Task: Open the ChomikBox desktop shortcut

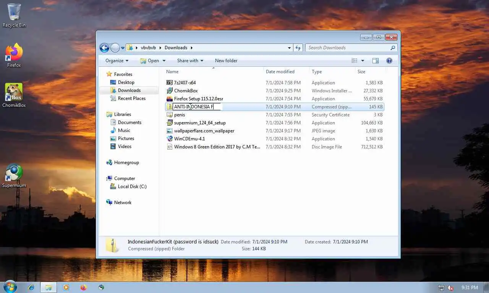Action: coord(14,95)
